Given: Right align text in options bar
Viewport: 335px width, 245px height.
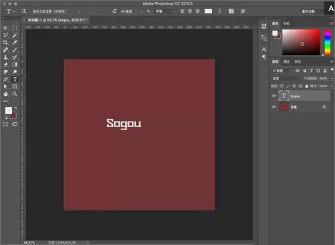Looking at the screenshot, I should tap(198, 11).
